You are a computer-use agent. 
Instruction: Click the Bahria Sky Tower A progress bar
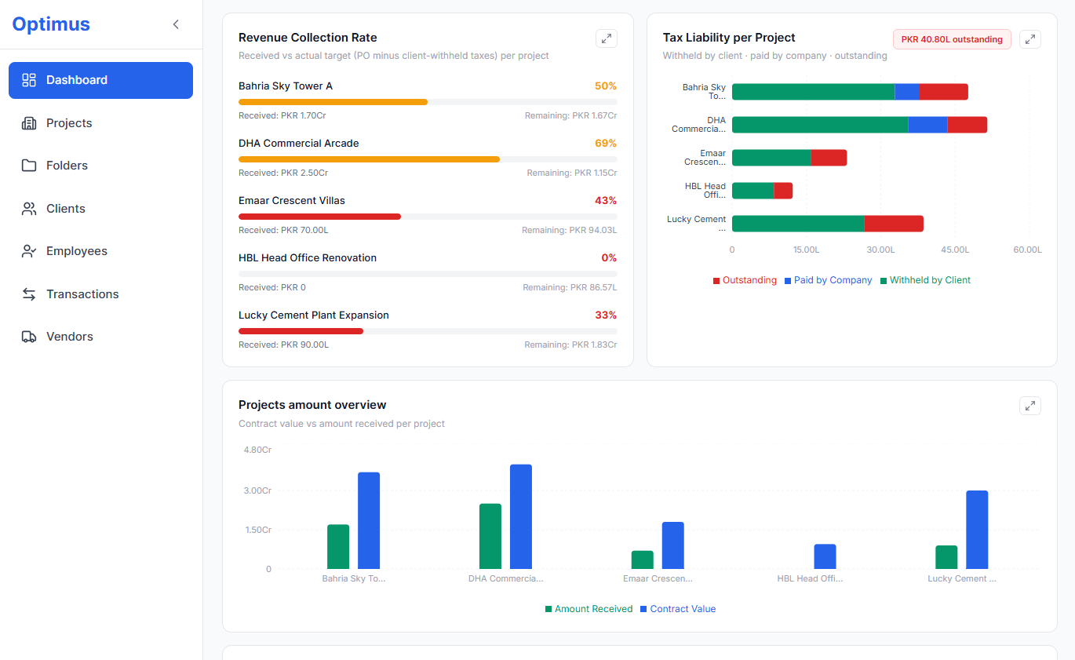[x=428, y=102]
